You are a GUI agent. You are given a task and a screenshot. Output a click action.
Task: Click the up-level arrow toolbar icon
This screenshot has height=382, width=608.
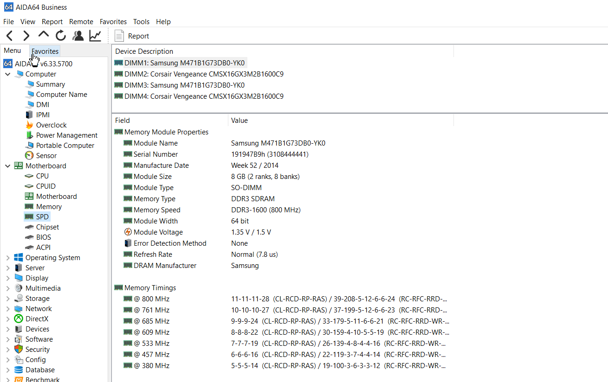coord(44,34)
